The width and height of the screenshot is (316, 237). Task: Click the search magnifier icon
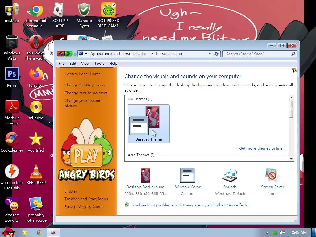click(x=293, y=54)
